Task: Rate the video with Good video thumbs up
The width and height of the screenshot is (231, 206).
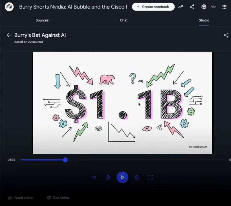Action: [x=20, y=197]
